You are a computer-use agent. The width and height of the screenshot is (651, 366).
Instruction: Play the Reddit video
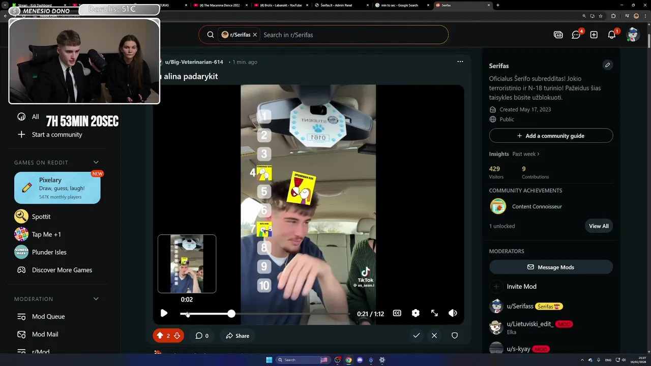click(x=164, y=313)
